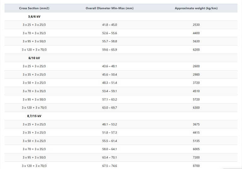The image size is (242, 169).
Task: Click the 48.3 – 51.4 diameter value
Action: 109,83
